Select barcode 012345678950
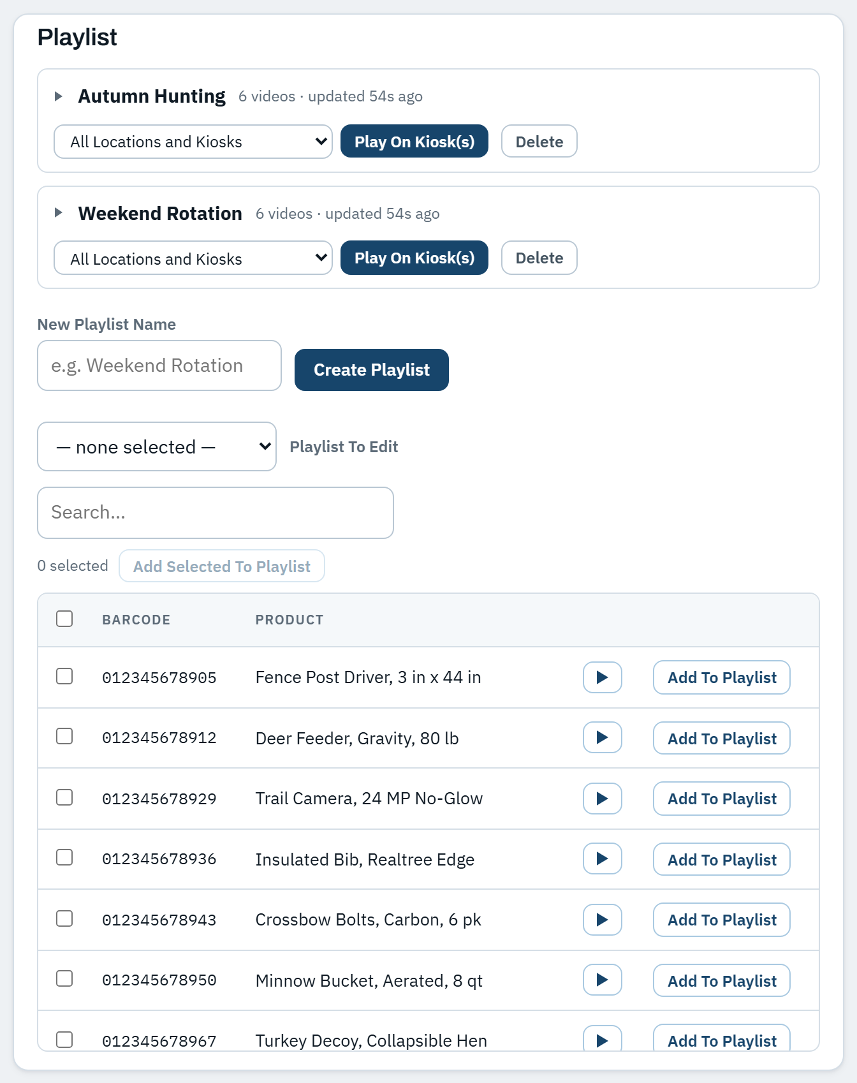The height and width of the screenshot is (1083, 857). (x=159, y=980)
